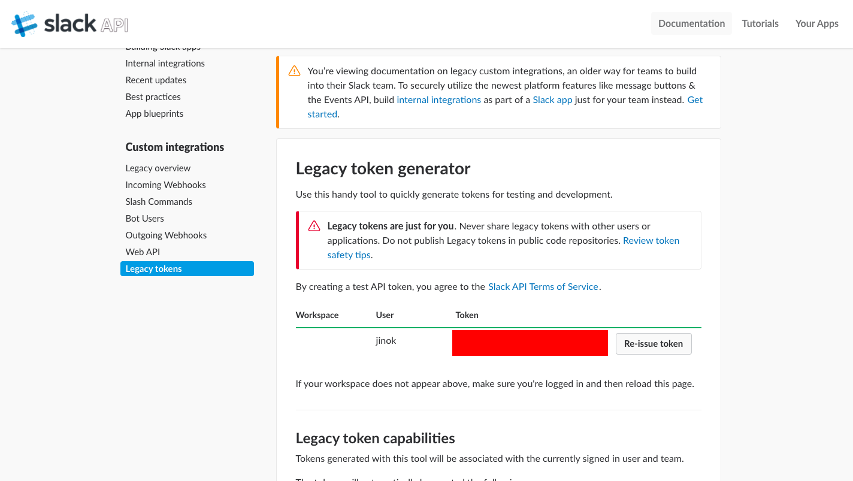Image resolution: width=853 pixels, height=481 pixels.
Task: Click the Workspace column header
Action: click(x=317, y=315)
